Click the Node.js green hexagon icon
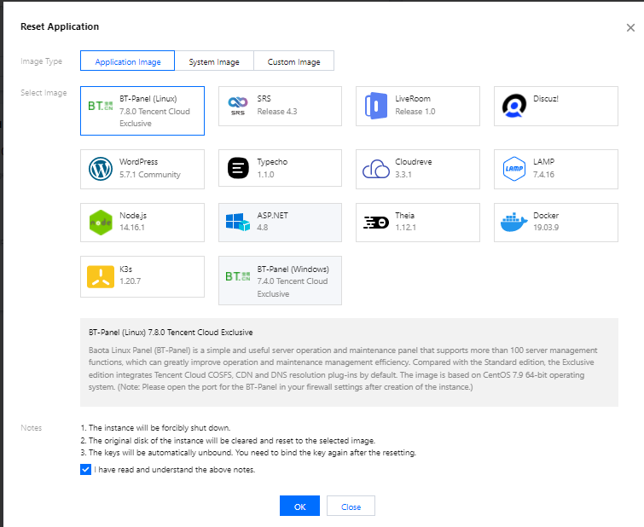This screenshot has height=527, width=644. (101, 223)
